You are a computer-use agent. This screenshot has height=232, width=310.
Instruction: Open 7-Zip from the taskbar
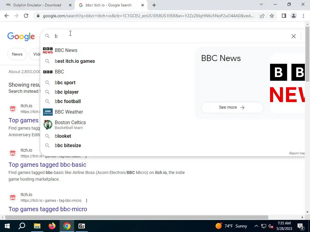tap(82, 226)
